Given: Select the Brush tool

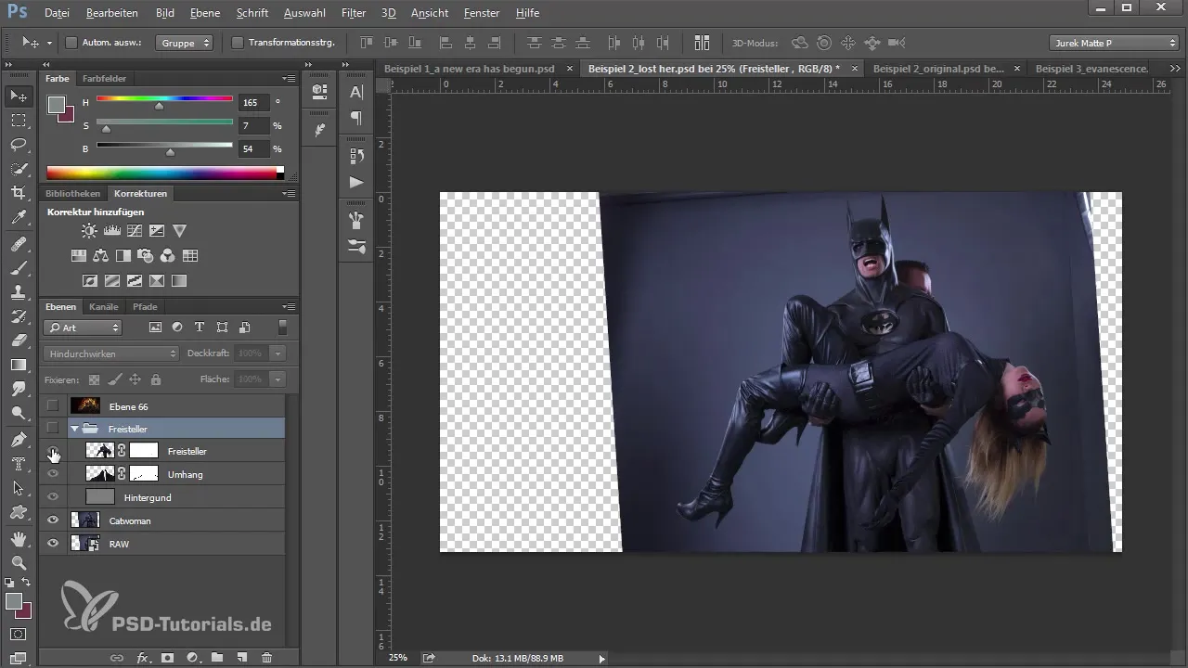Looking at the screenshot, I should point(19,268).
